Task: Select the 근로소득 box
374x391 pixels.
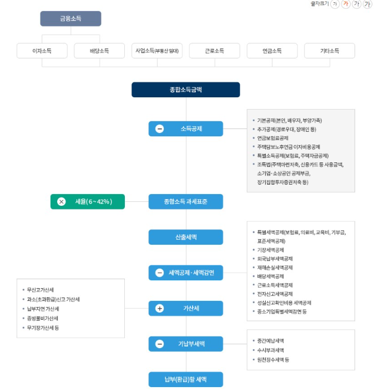Action: coord(215,51)
